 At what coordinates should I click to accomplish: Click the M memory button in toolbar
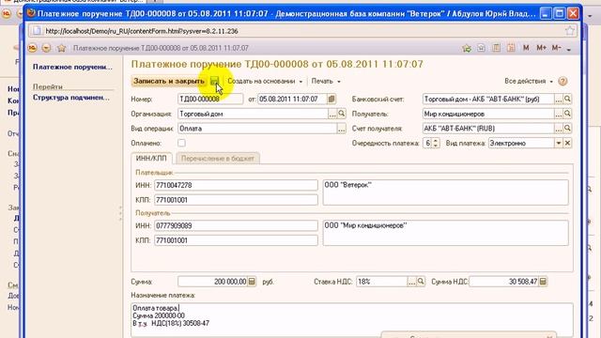[526, 48]
